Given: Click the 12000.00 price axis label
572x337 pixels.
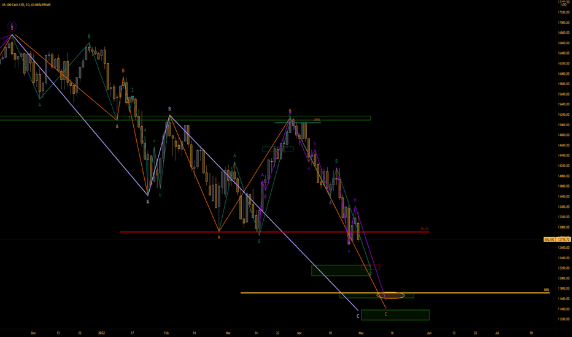Looking at the screenshot, I should [x=563, y=278].
